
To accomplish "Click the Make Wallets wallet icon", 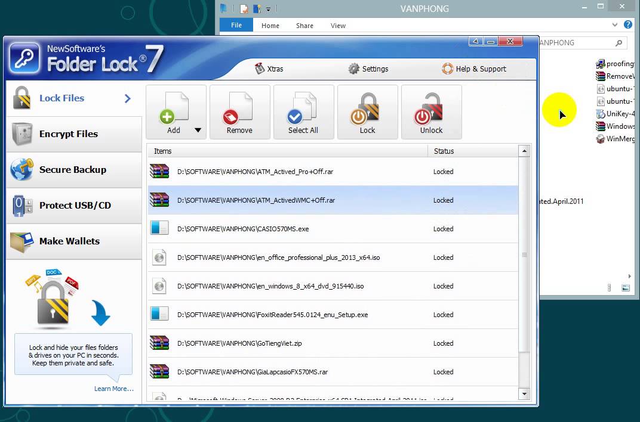I will tap(22, 241).
